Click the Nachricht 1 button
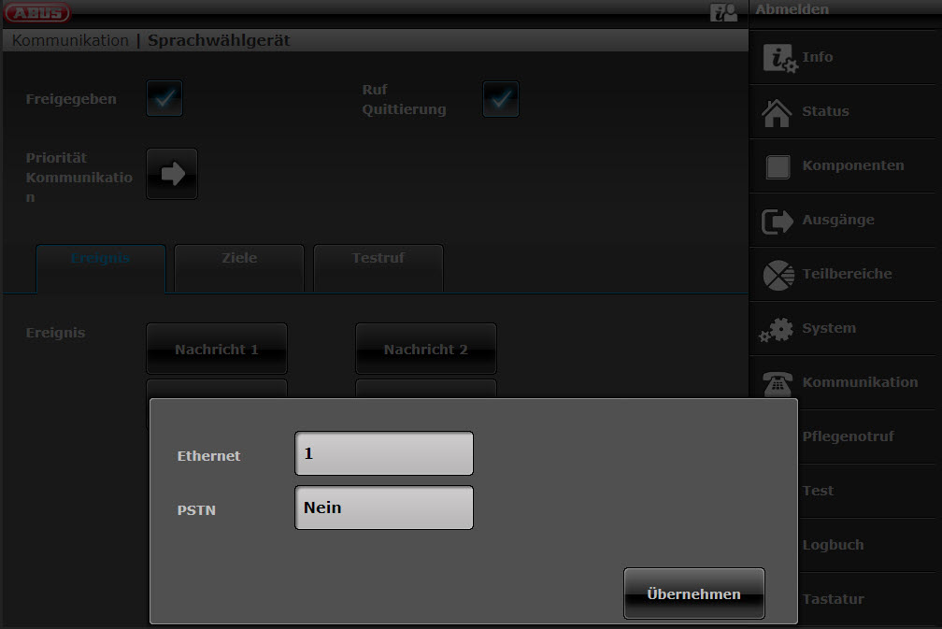This screenshot has width=942, height=629. [217, 350]
